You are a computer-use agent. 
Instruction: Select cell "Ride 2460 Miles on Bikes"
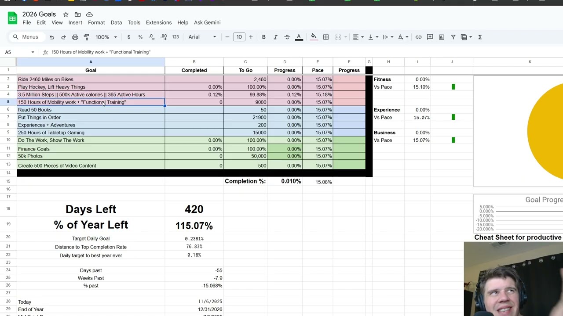click(x=91, y=79)
